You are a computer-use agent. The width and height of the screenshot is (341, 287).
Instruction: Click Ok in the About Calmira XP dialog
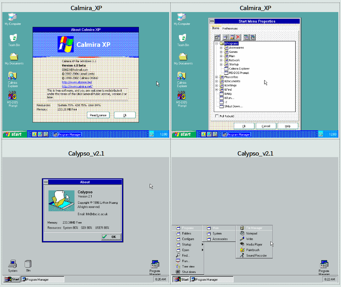pos(125,115)
